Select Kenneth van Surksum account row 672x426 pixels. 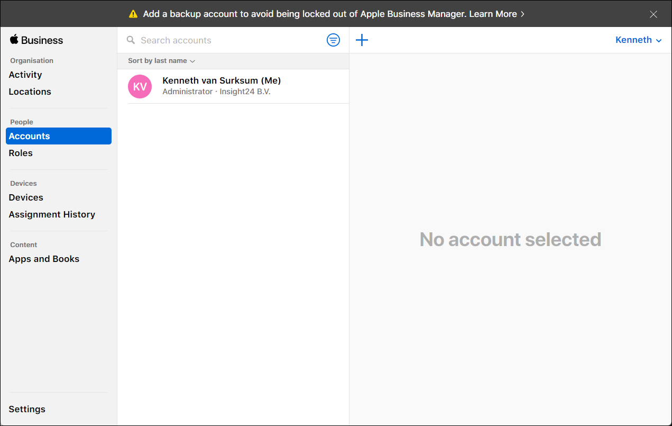pos(238,86)
